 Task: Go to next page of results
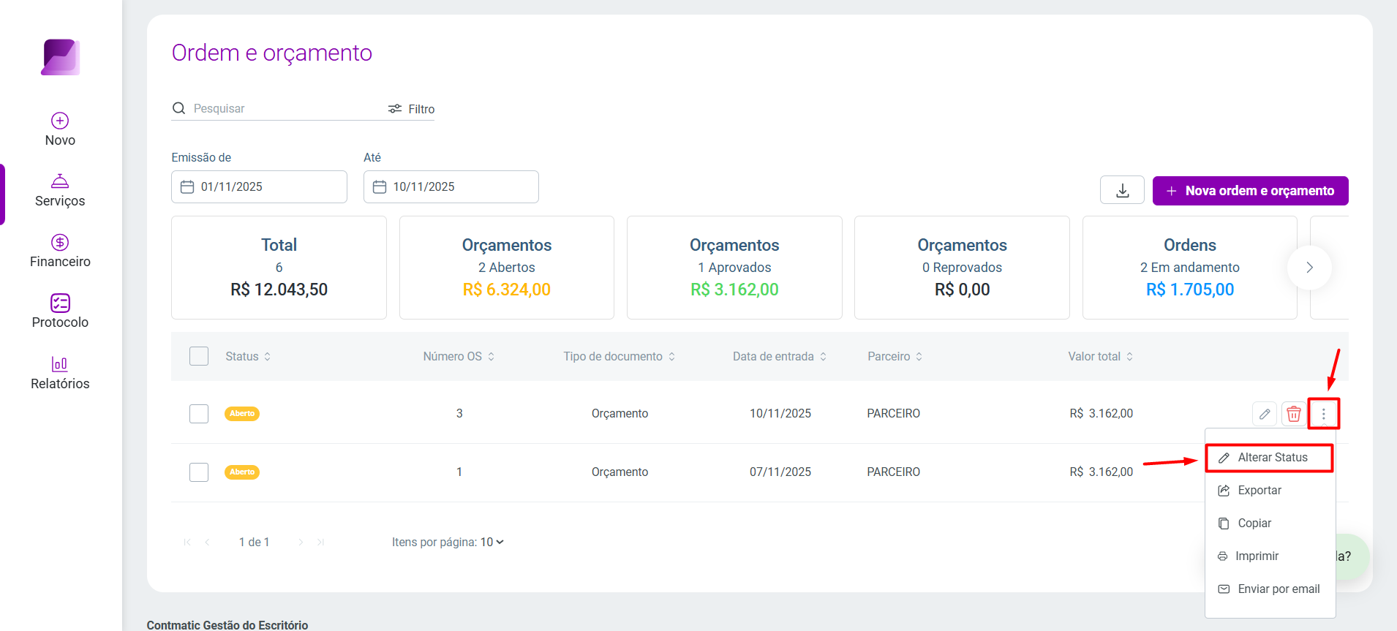(301, 542)
